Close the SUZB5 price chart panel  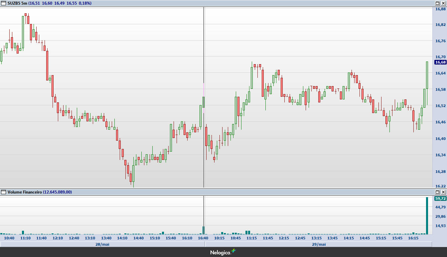[x=443, y=3]
